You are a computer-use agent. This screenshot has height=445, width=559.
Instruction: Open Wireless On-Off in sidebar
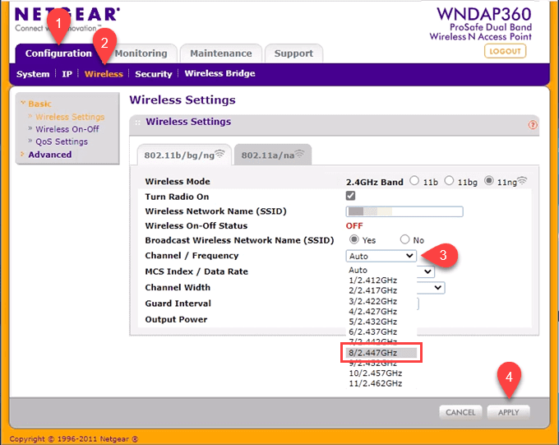[x=67, y=129]
